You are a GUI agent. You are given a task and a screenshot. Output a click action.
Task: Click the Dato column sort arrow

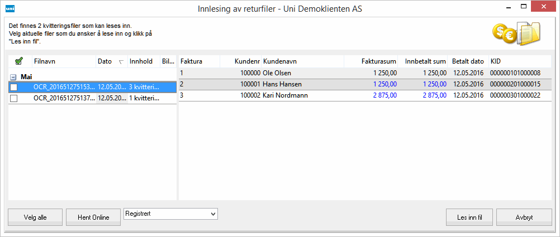[x=121, y=62]
